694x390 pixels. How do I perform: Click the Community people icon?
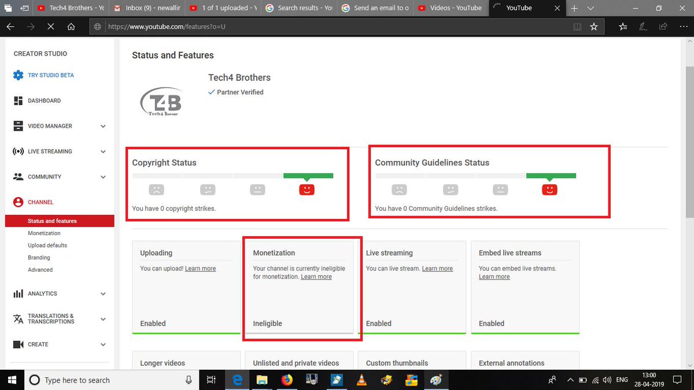pyautogui.click(x=18, y=177)
